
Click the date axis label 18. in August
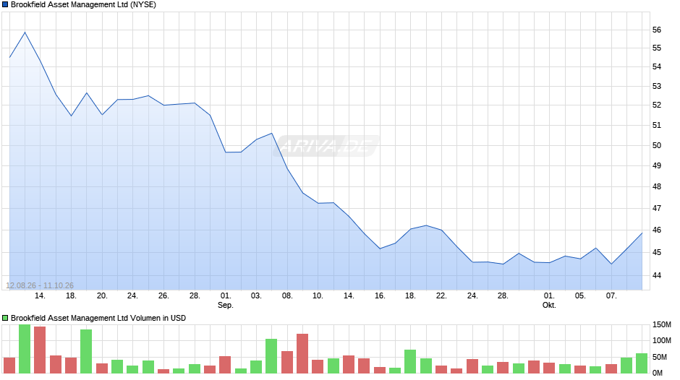[x=71, y=295]
